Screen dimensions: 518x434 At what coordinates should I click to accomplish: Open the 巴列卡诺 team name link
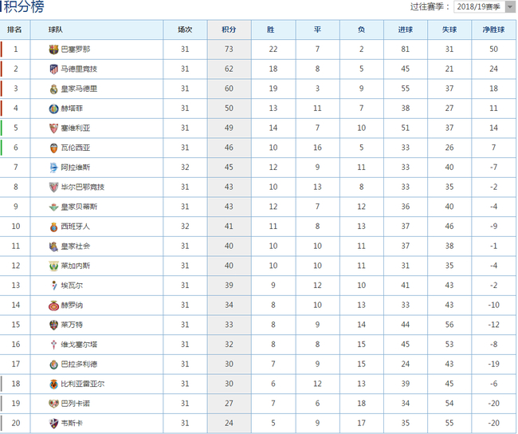coord(75,404)
